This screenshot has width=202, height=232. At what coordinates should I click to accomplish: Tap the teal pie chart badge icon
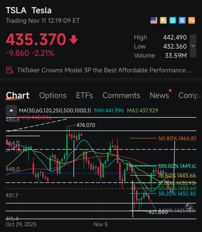pyautogui.click(x=173, y=20)
